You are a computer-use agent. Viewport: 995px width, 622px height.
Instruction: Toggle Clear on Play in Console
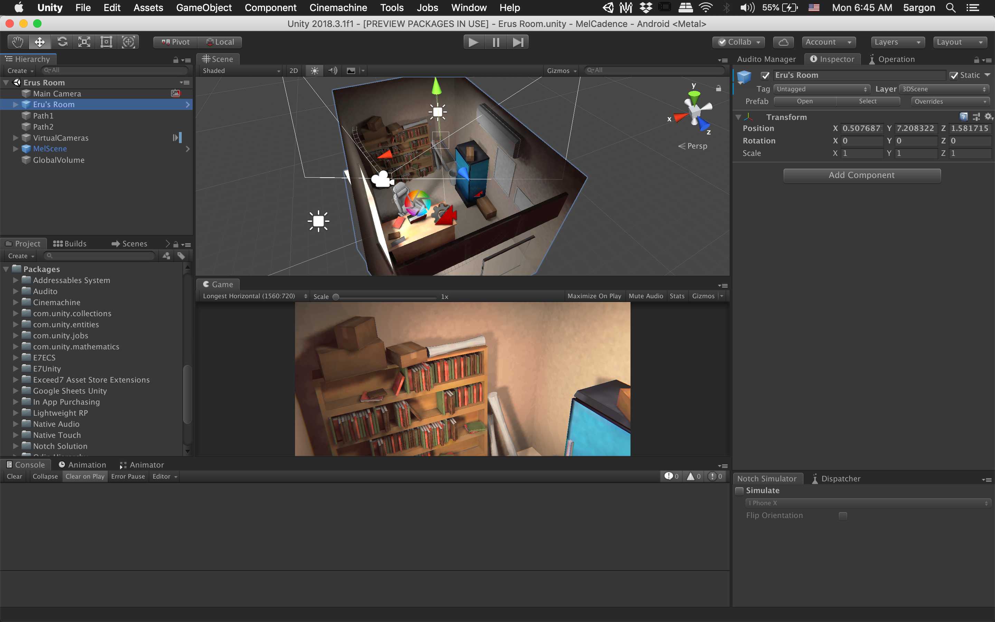pos(85,477)
